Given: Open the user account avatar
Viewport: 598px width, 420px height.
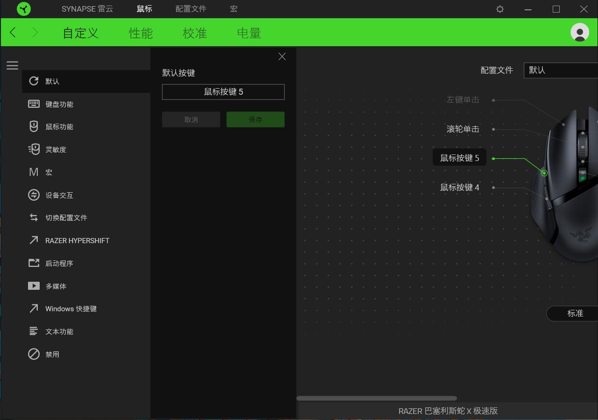Looking at the screenshot, I should pos(580,32).
